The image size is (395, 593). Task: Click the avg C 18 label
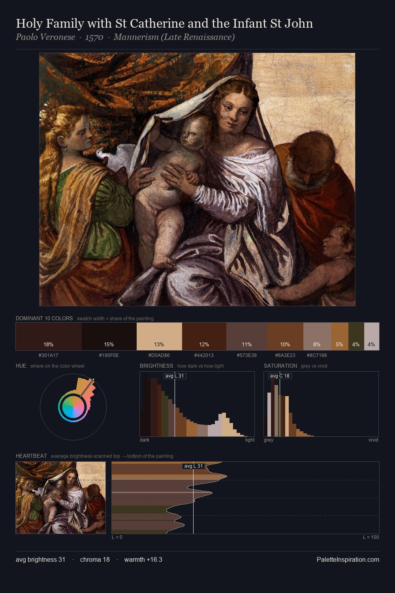(280, 376)
